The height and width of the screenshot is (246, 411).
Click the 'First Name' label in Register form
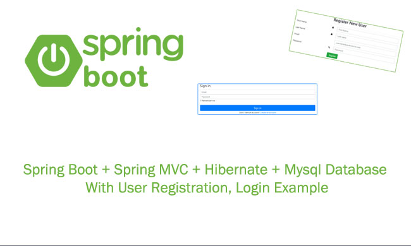coord(302,21)
